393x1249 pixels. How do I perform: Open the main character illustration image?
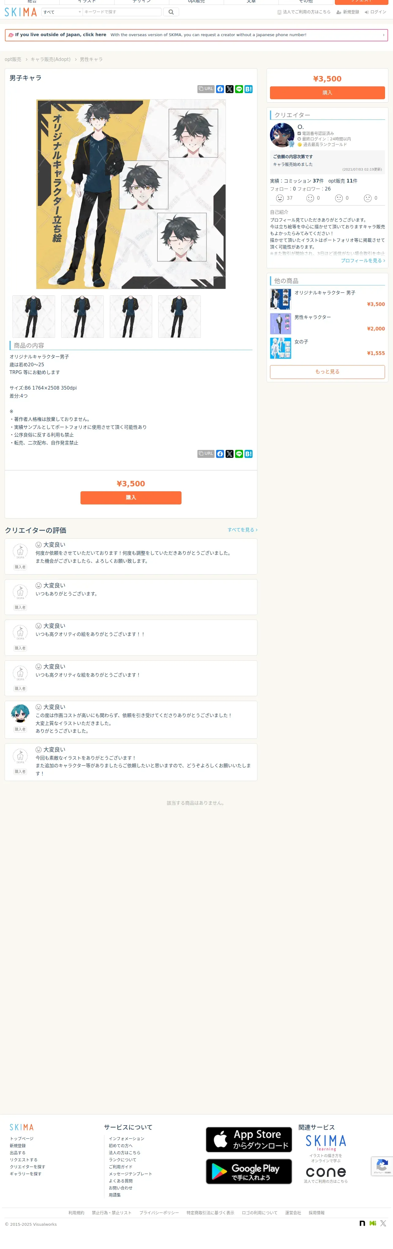[131, 194]
